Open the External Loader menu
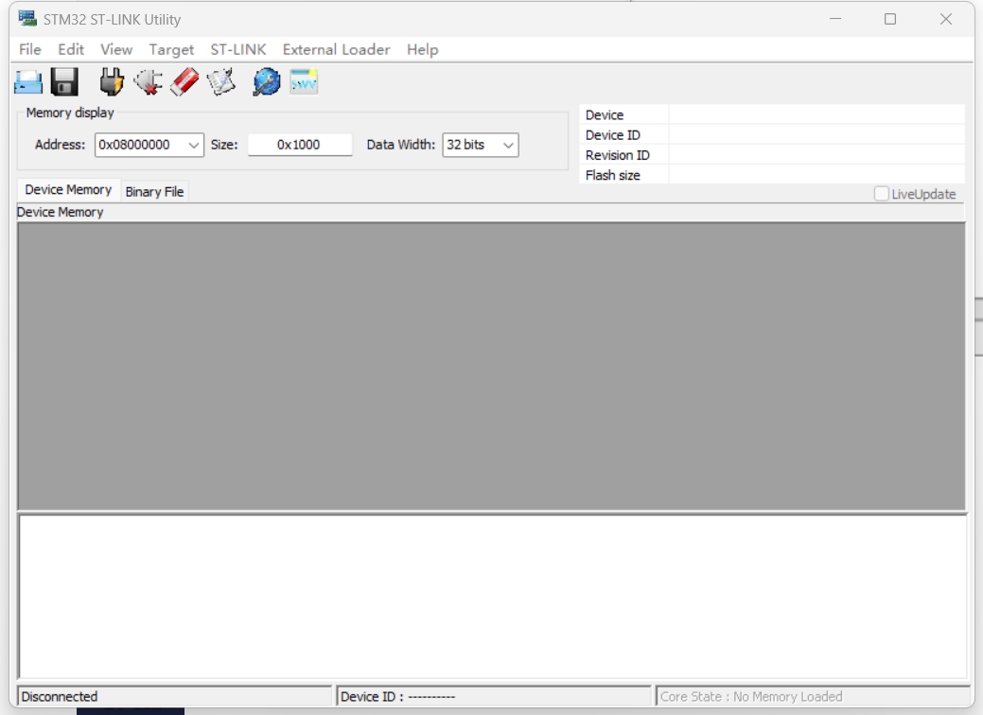This screenshot has width=983, height=715. (x=336, y=49)
